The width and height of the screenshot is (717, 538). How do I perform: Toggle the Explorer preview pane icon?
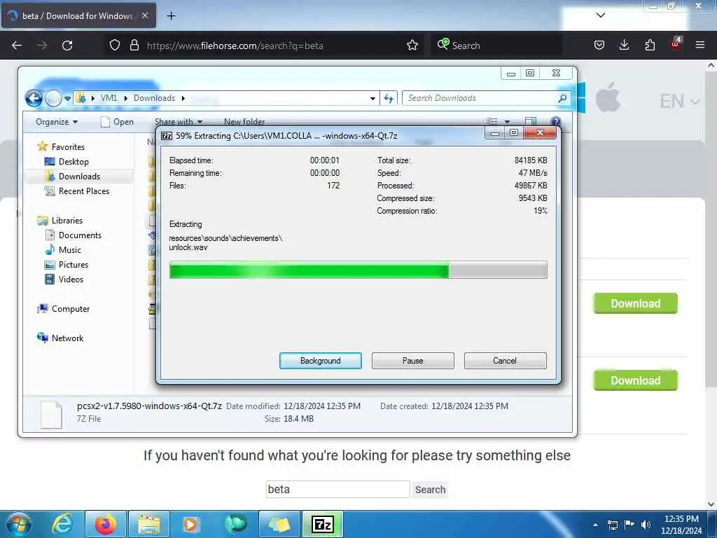pos(531,121)
